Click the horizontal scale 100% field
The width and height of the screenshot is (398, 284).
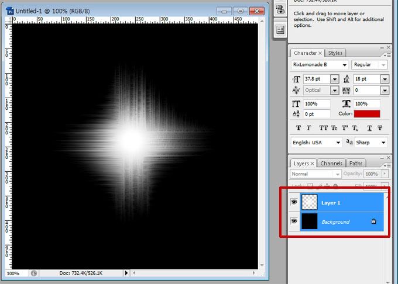(367, 103)
